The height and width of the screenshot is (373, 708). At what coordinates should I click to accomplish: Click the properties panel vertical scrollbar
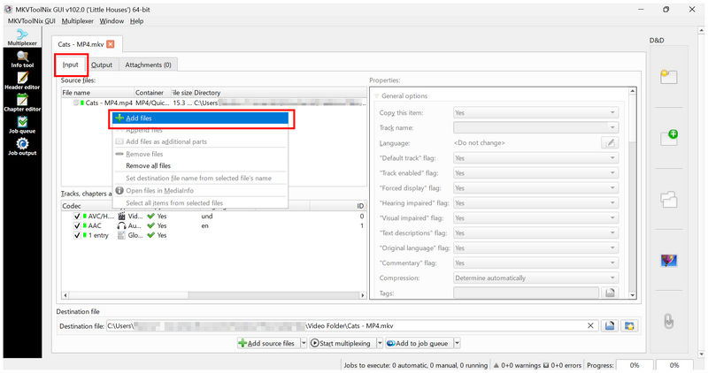pyautogui.click(x=632, y=193)
